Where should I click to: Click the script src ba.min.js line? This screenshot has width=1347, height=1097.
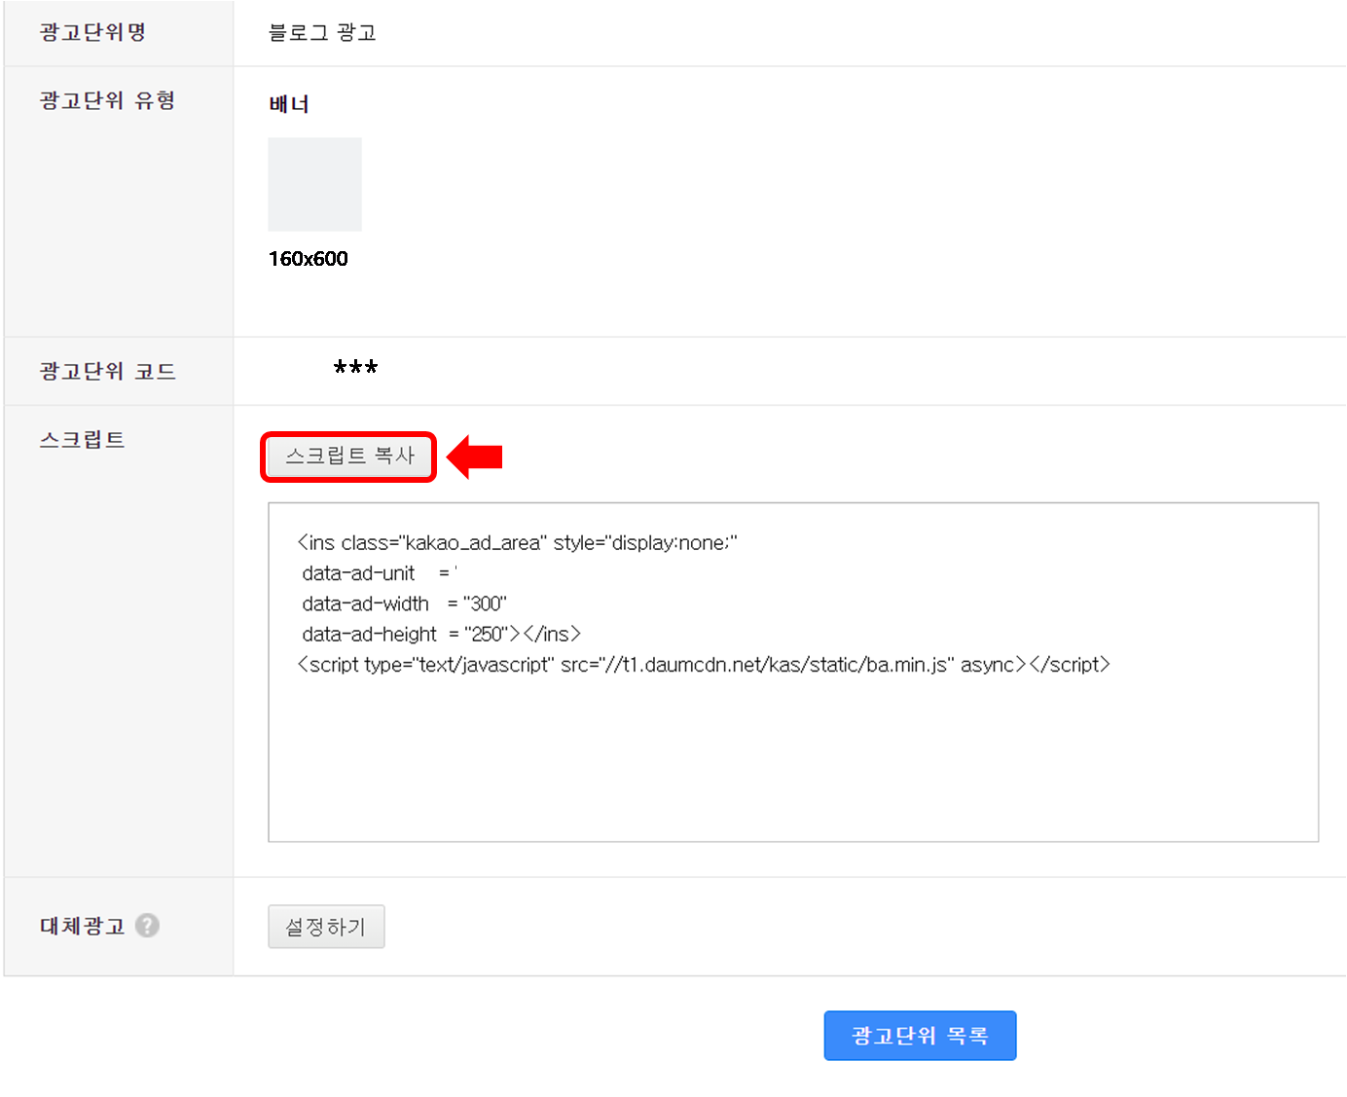[x=704, y=665]
